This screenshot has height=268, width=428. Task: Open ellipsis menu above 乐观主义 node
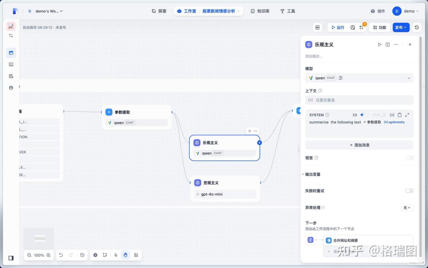[255, 131]
